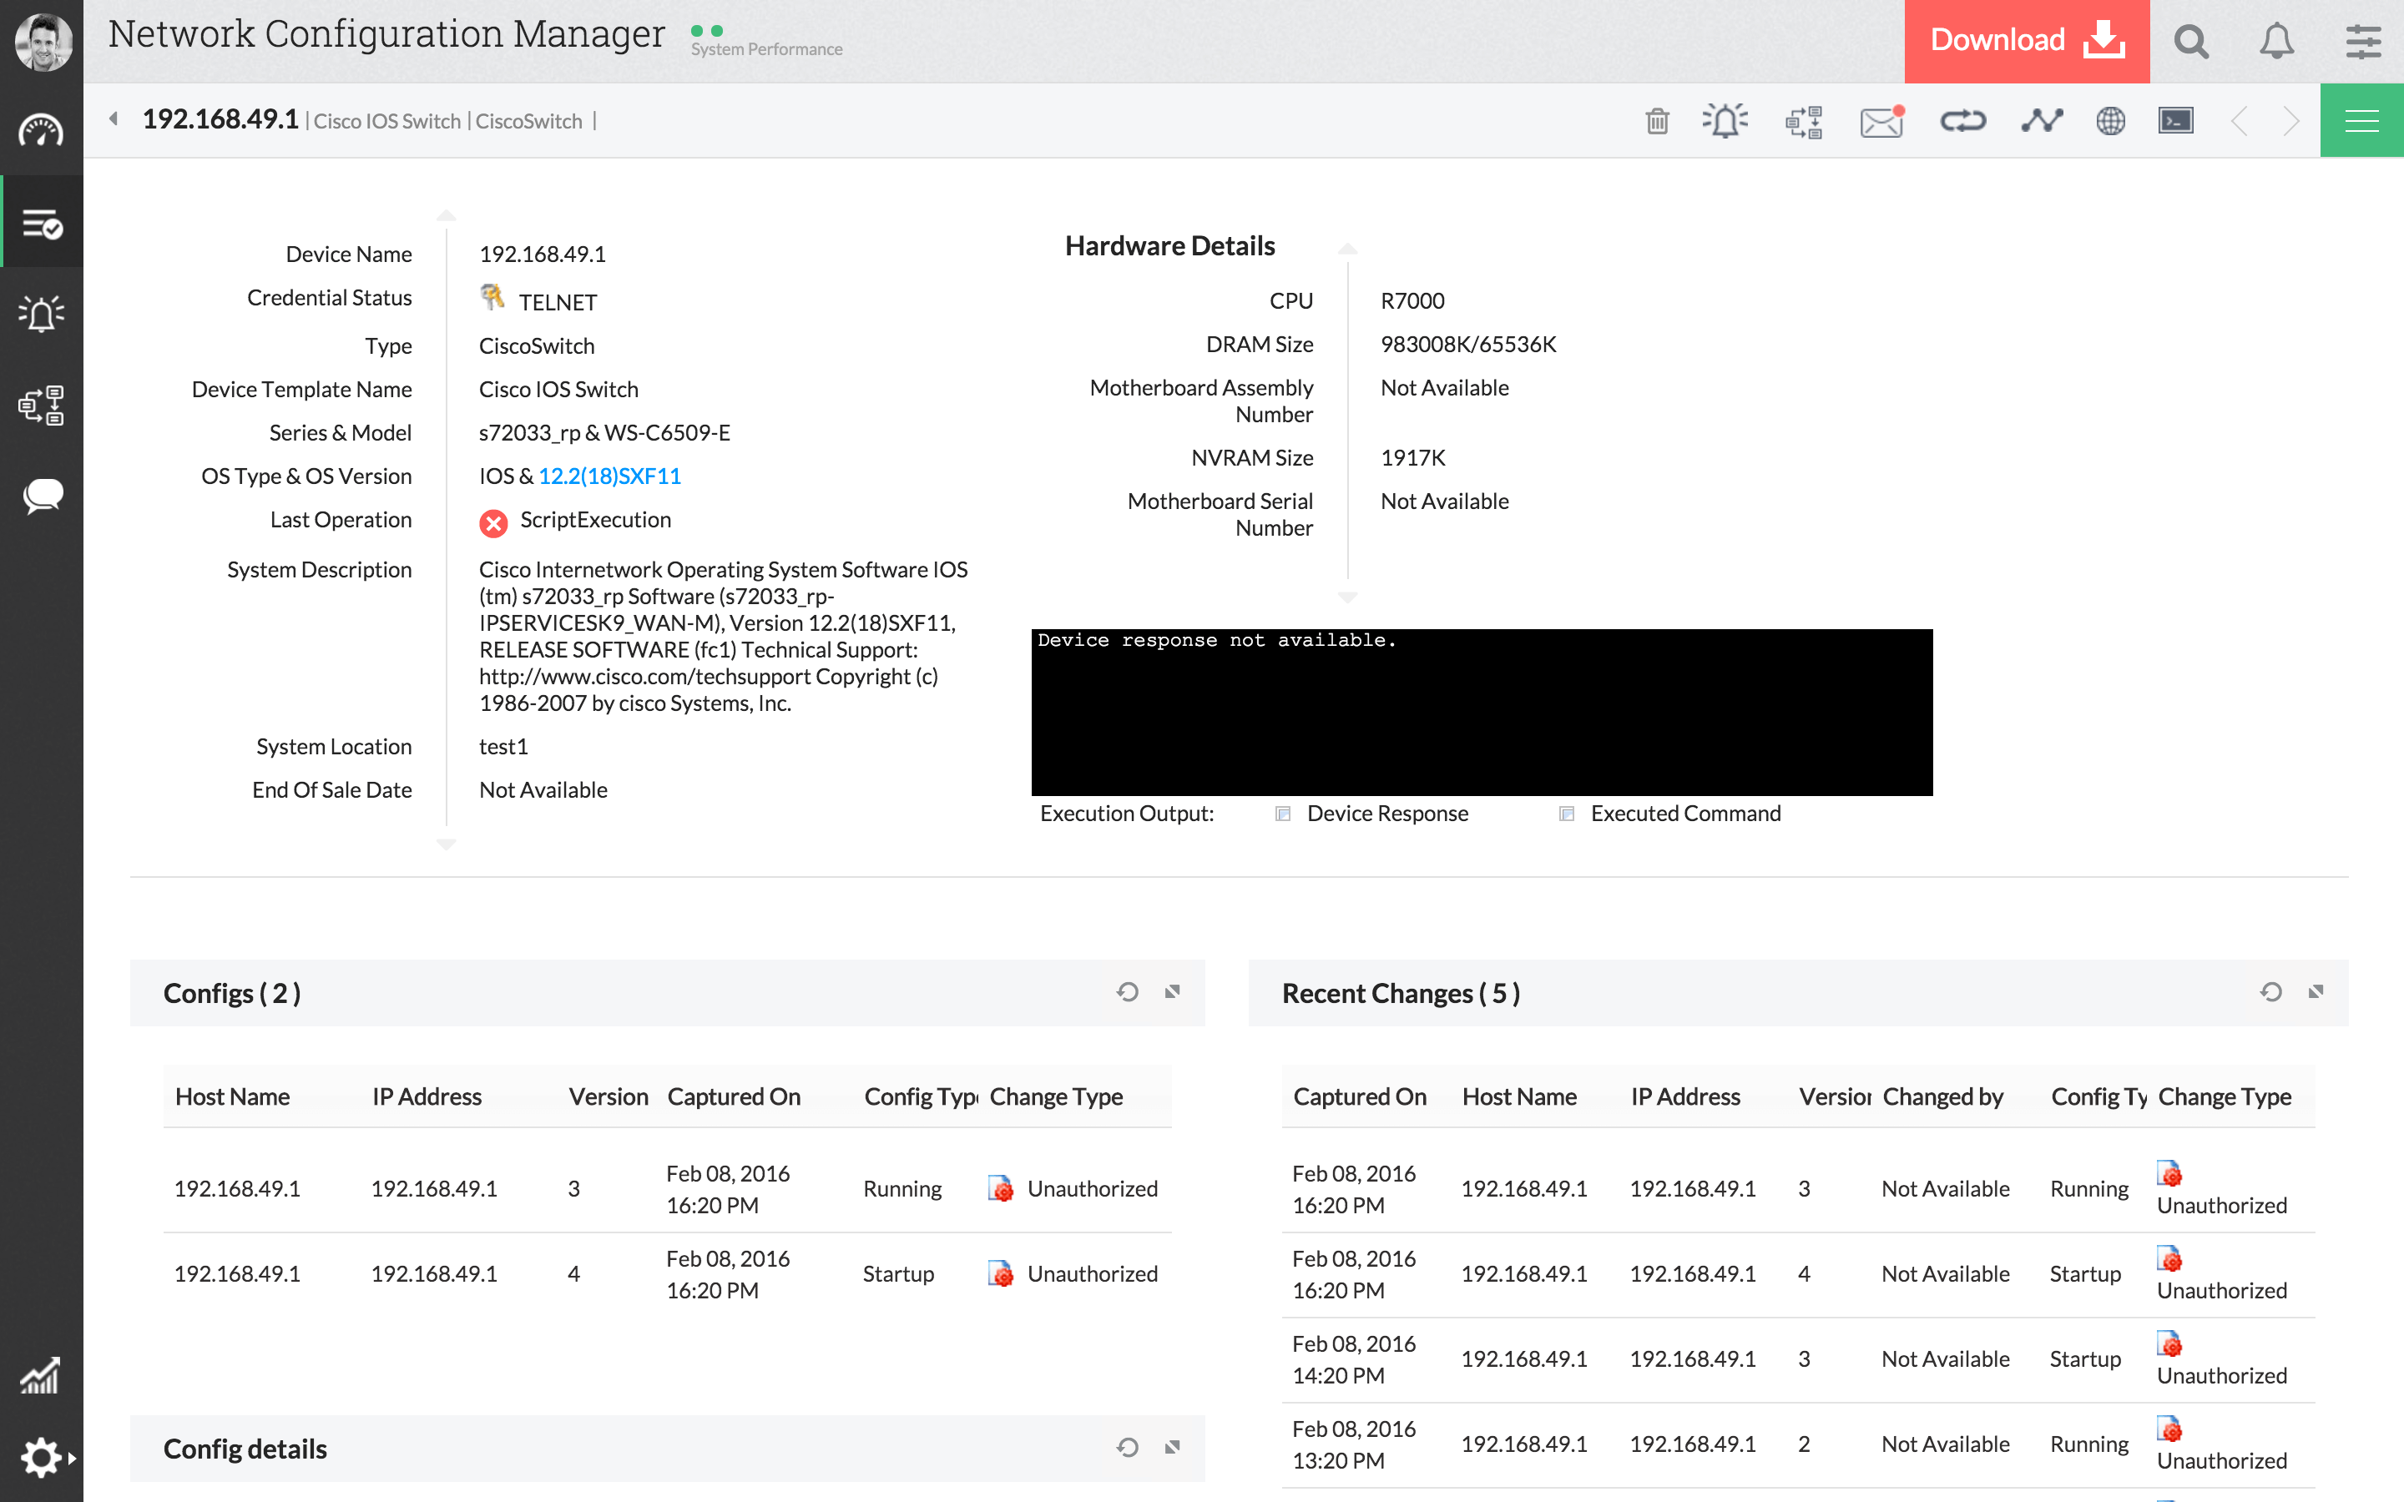
Task: Open the settings gear sidebar menu
Action: (42, 1457)
